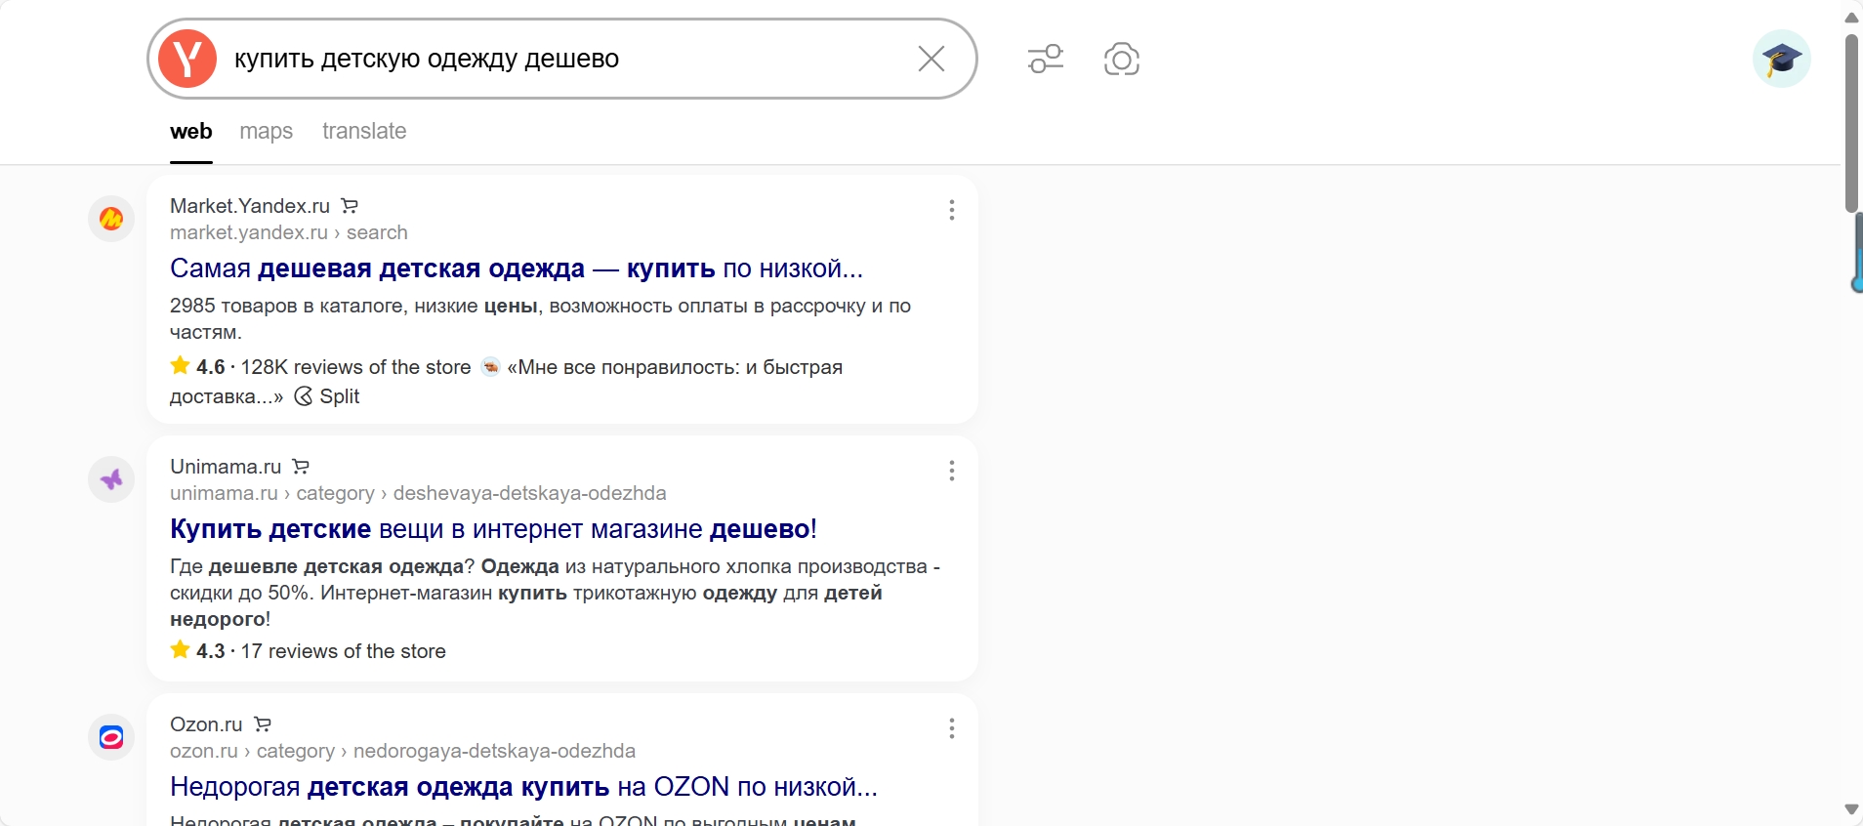Click the page scrollbar down arrow
This screenshot has width=1863, height=826.
click(x=1851, y=809)
